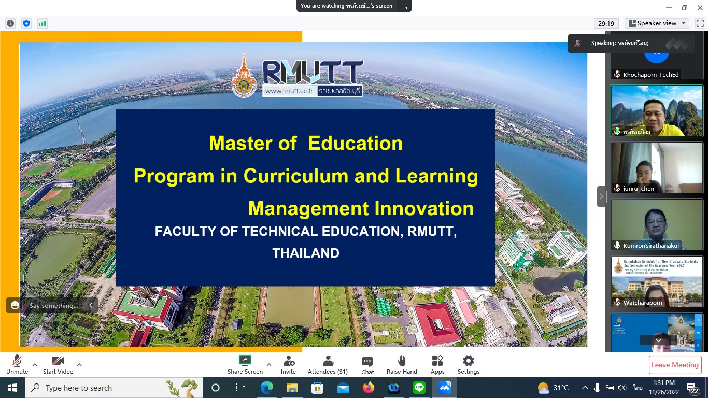The image size is (708, 398).
Task: Select the active speaker tile with the mountain background
Action: click(657, 111)
